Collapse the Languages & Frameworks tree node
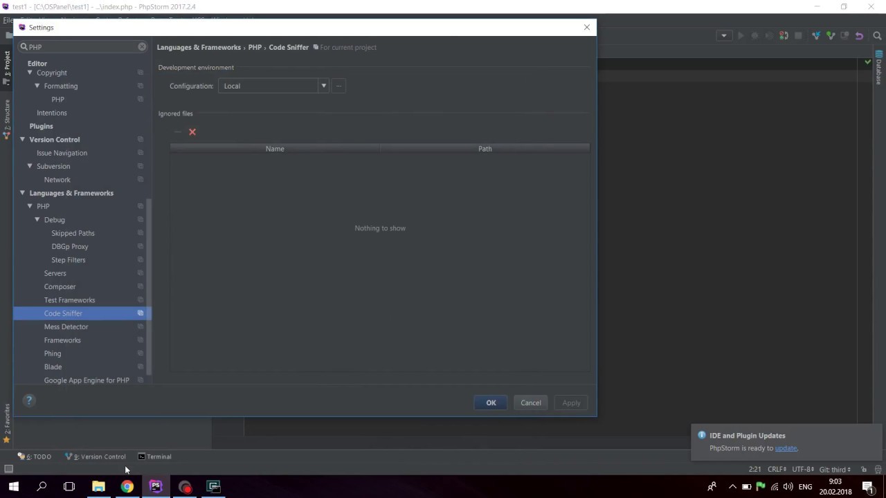Image resolution: width=886 pixels, height=498 pixels. click(x=22, y=193)
